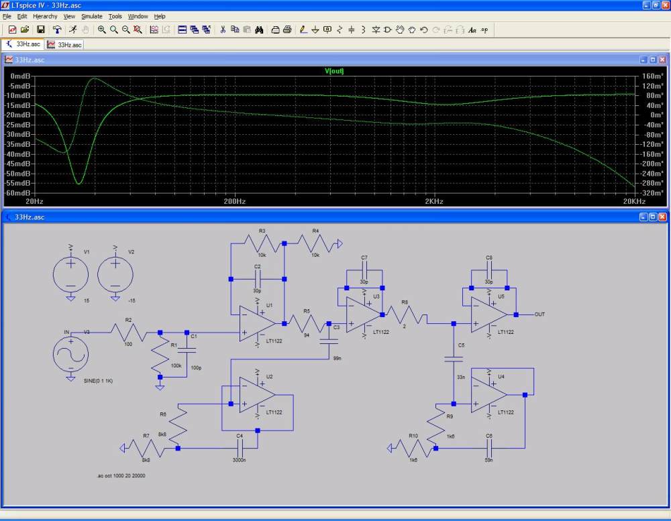Viewport: 671px width, 521px height.
Task: Select the Label Net tool
Action: 327,30
